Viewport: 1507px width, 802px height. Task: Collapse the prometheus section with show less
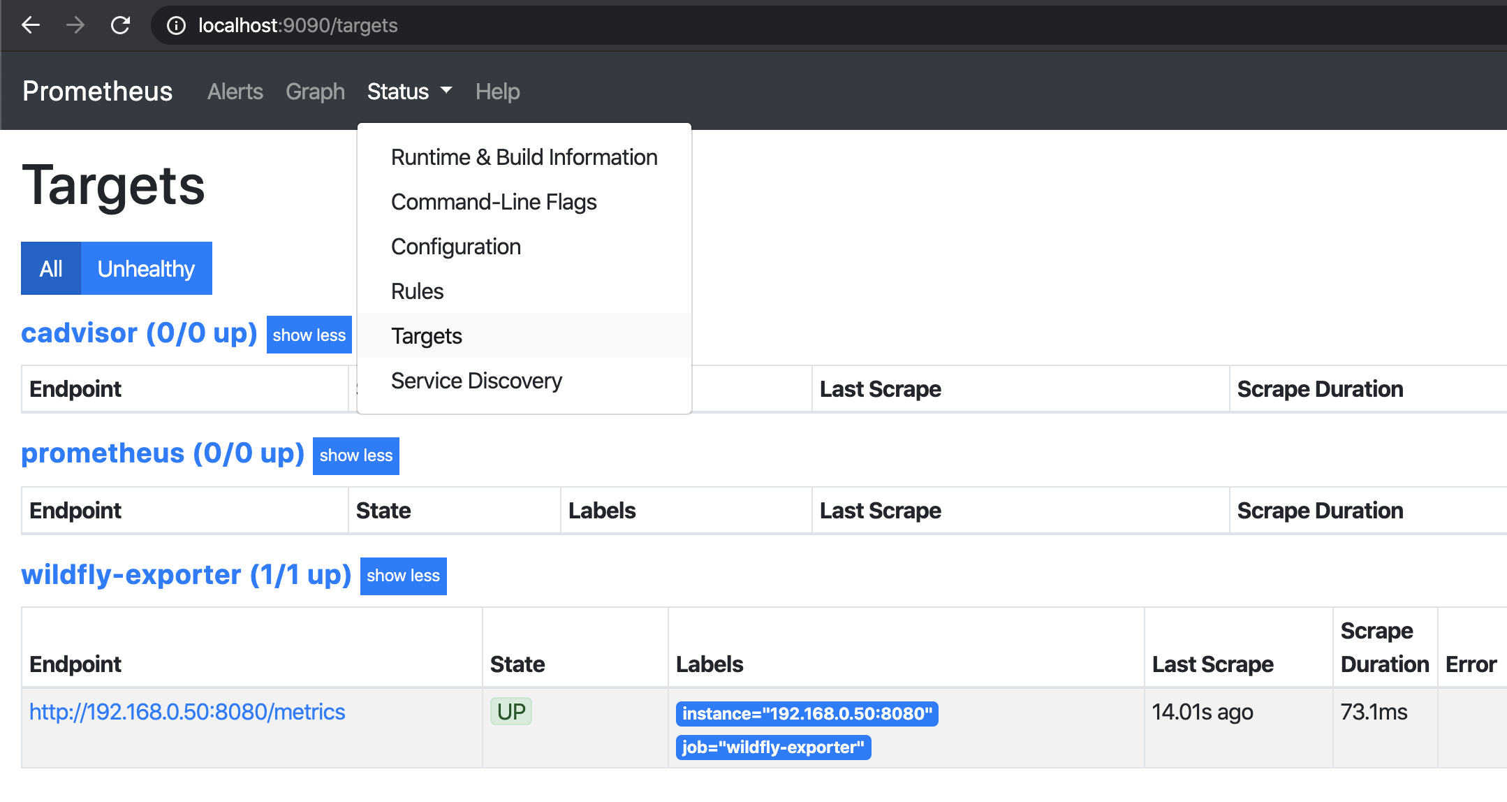355,455
